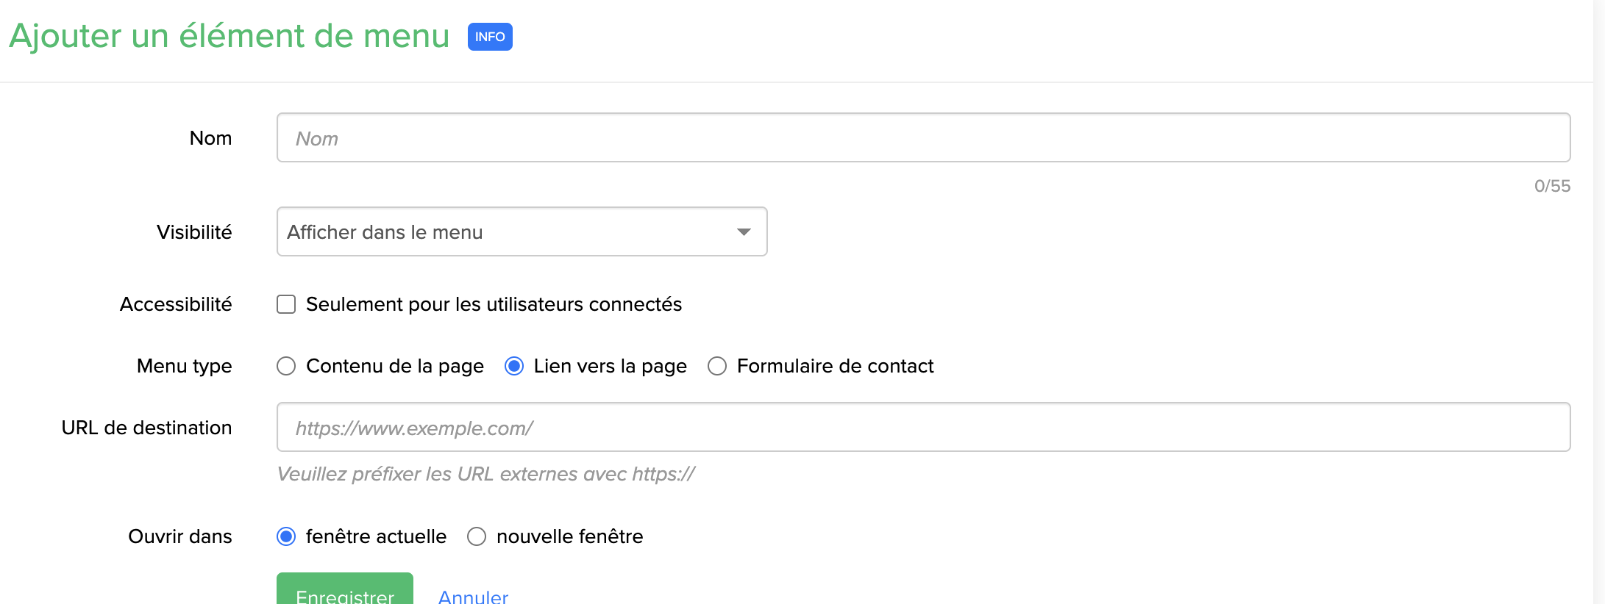Viewport: 1605px width, 604px height.
Task: Click Afficher dans le menu selection text
Action: (x=385, y=232)
